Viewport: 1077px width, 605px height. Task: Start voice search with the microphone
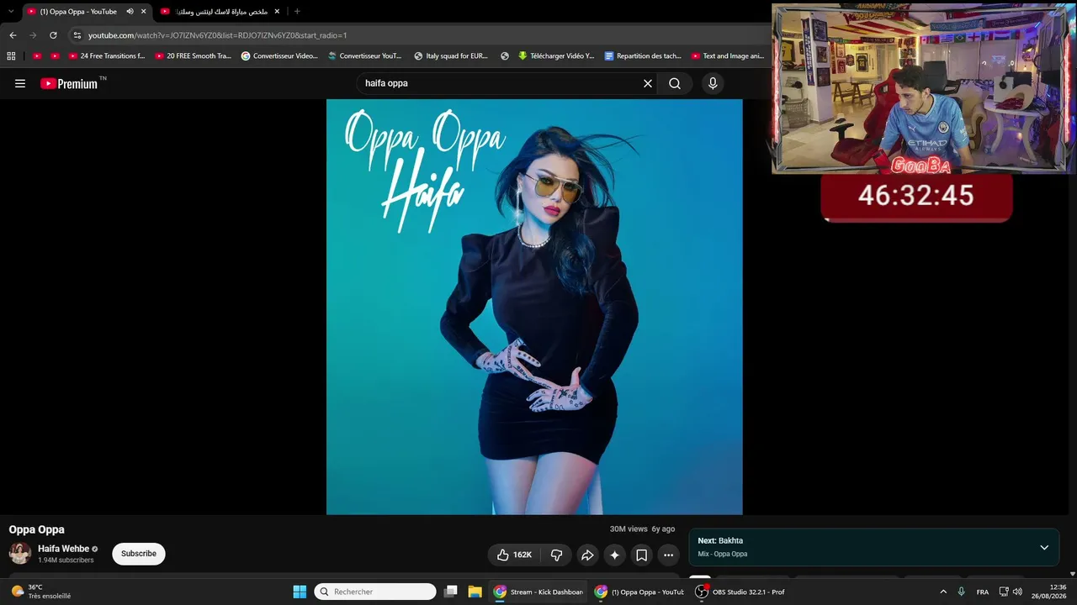pos(713,83)
